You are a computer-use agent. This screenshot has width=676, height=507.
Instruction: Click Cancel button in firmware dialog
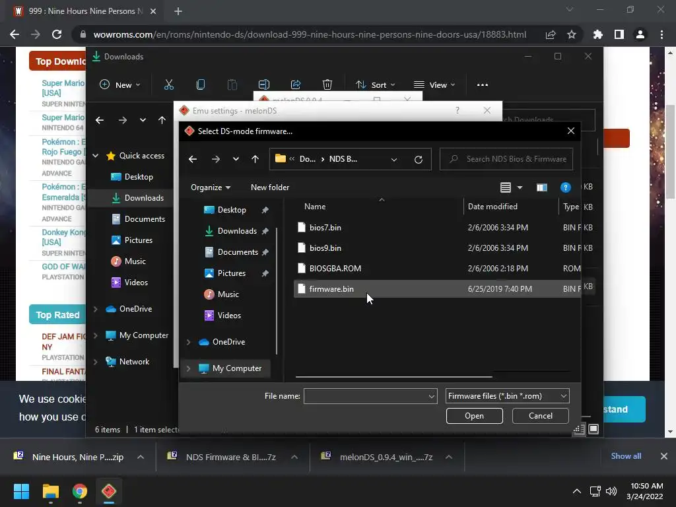pyautogui.click(x=540, y=416)
